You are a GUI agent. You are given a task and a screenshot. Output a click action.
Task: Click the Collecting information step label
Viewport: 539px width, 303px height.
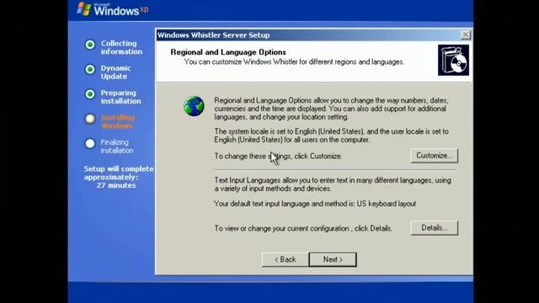point(121,47)
